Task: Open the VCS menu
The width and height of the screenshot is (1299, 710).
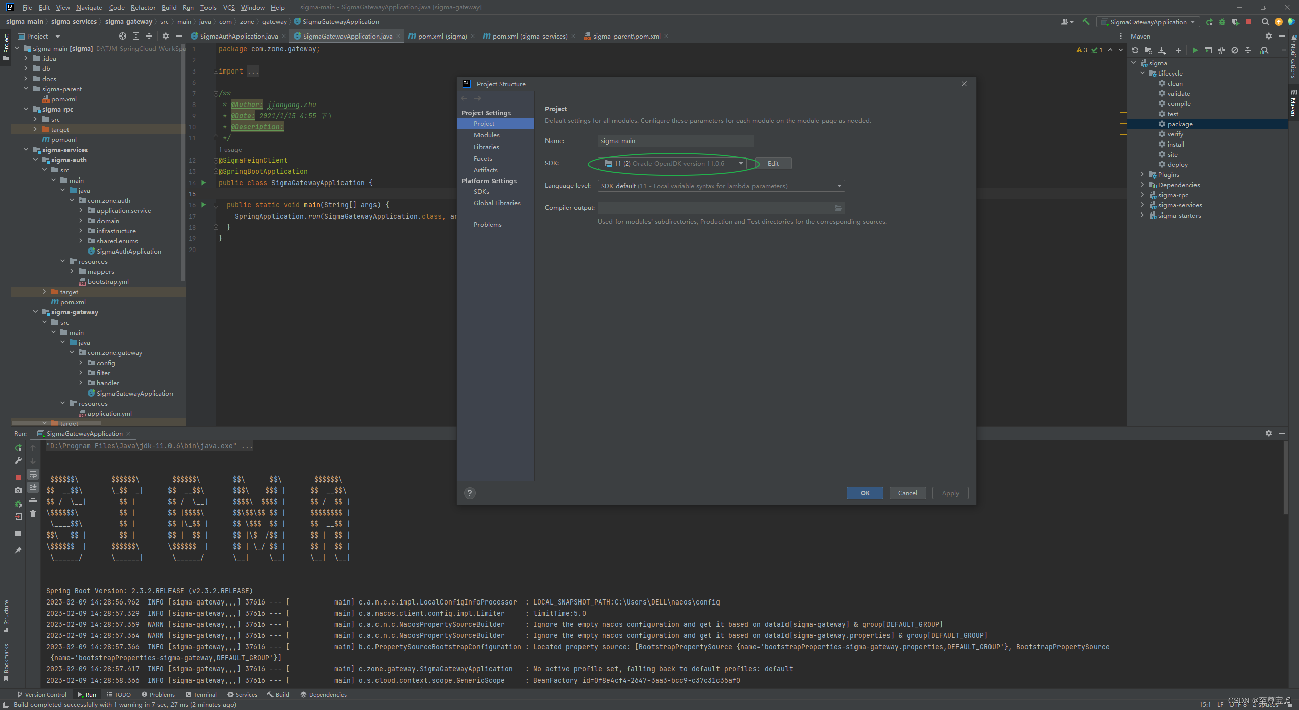Action: click(228, 7)
